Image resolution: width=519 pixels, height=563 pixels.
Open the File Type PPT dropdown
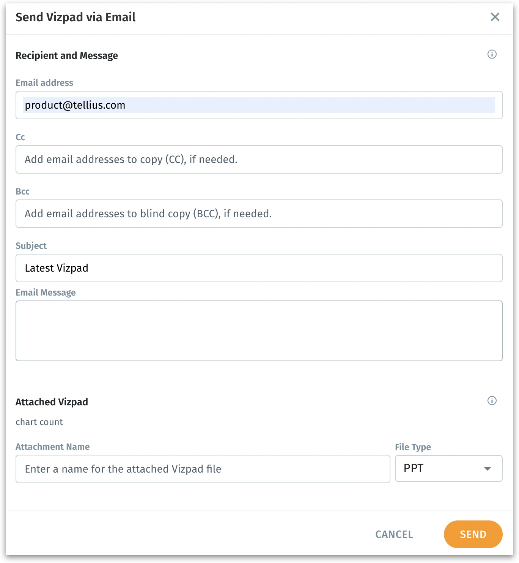coord(448,468)
